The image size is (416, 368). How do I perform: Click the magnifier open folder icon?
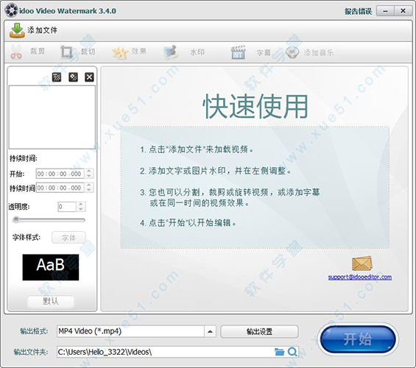(292, 352)
